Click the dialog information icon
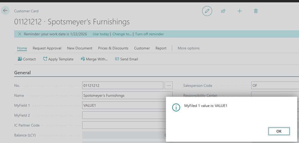 click(x=176, y=108)
